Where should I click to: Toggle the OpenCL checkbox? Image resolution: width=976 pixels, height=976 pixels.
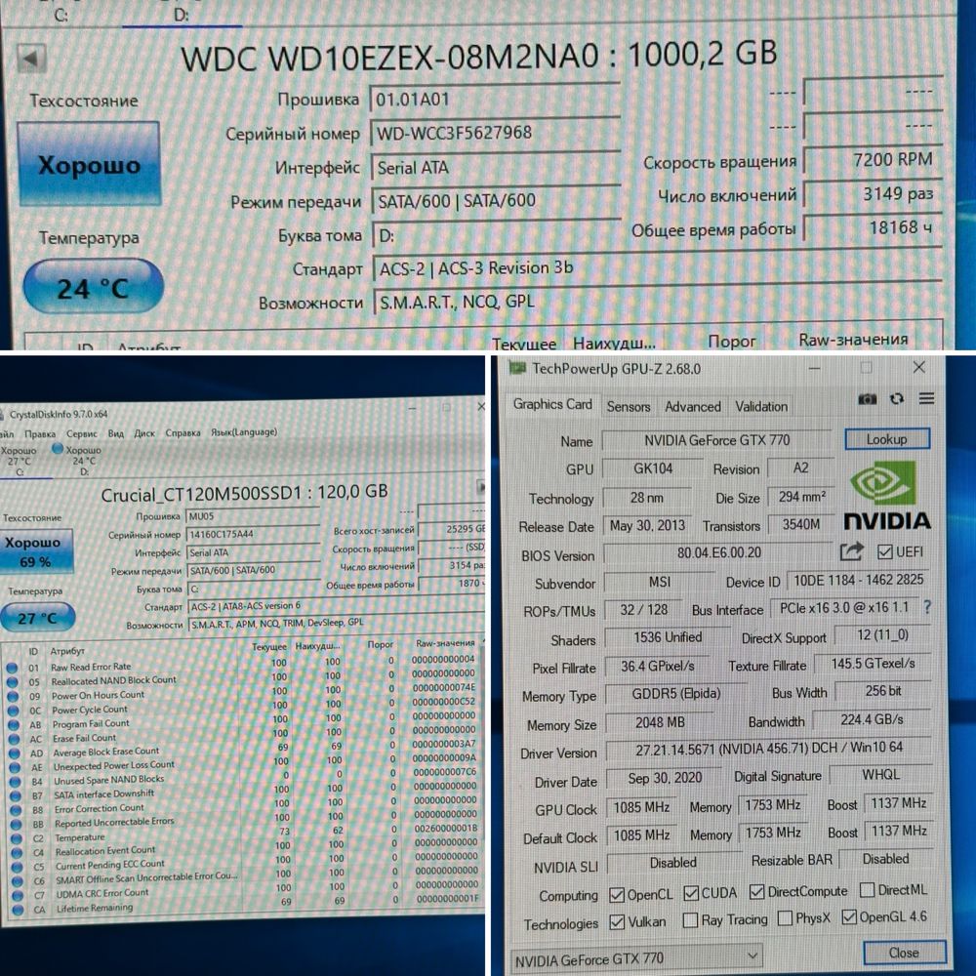(x=617, y=894)
